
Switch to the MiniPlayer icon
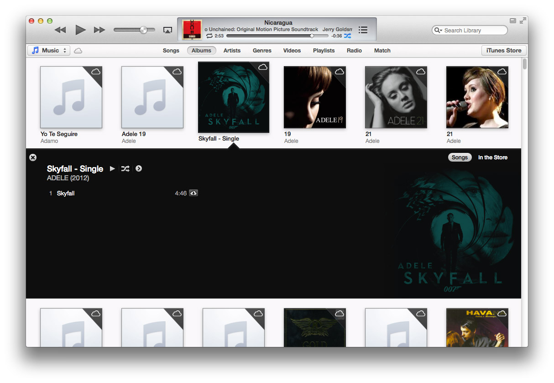click(x=513, y=21)
